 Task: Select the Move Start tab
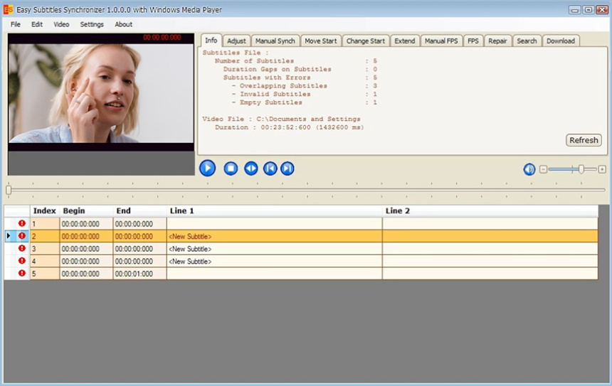(x=321, y=41)
